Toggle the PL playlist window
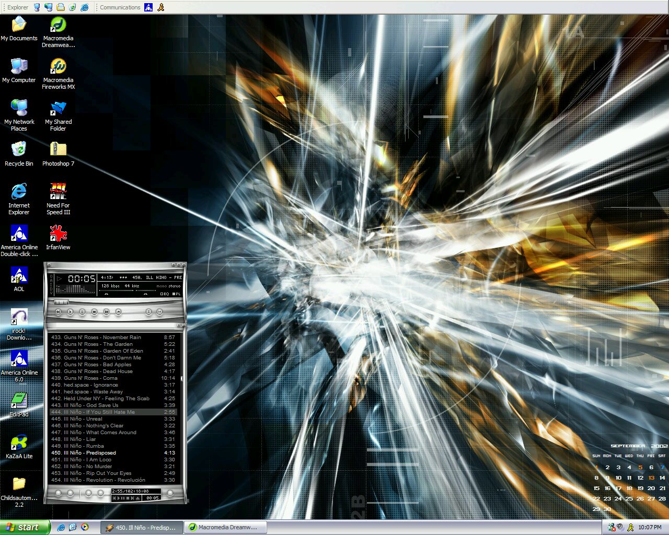Image resolution: width=669 pixels, height=535 pixels. point(177,294)
